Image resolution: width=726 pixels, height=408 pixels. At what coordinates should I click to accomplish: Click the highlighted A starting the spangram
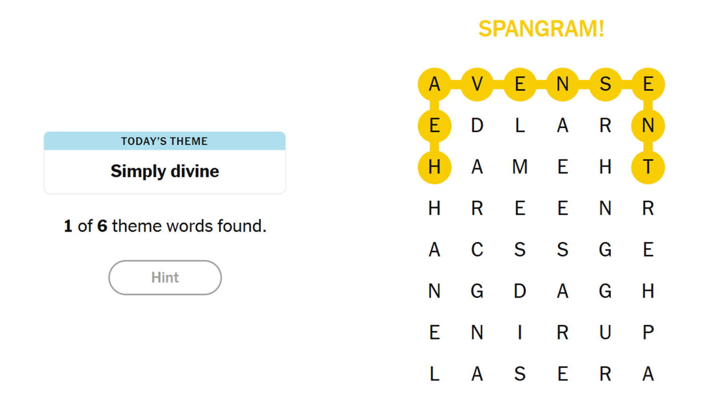[x=434, y=85]
